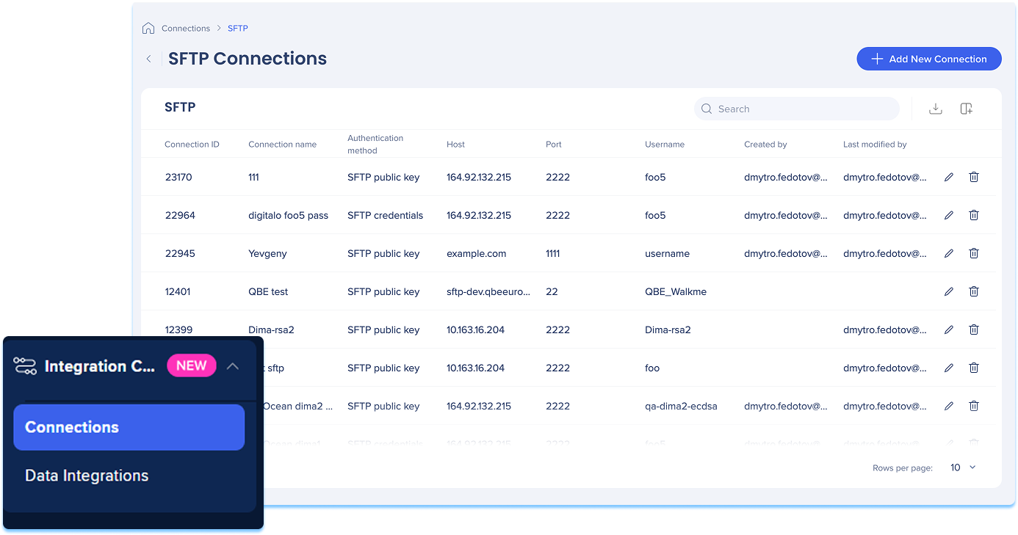Click the magnifier icon in the search box
Viewport: 1018px width, 535px height.
[707, 109]
